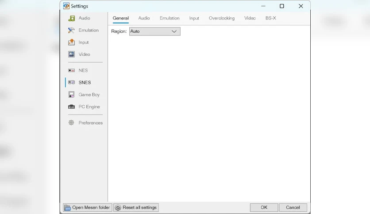
Task: Select SNES label in sidebar
Action: [85, 83]
